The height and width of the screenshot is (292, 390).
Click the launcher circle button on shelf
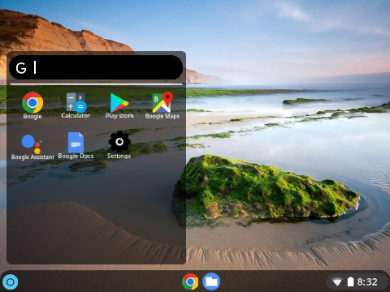pyautogui.click(x=11, y=282)
